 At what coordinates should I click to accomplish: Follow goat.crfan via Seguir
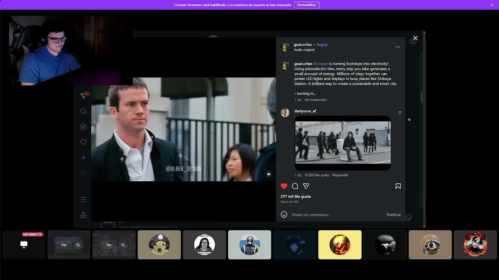click(x=322, y=44)
